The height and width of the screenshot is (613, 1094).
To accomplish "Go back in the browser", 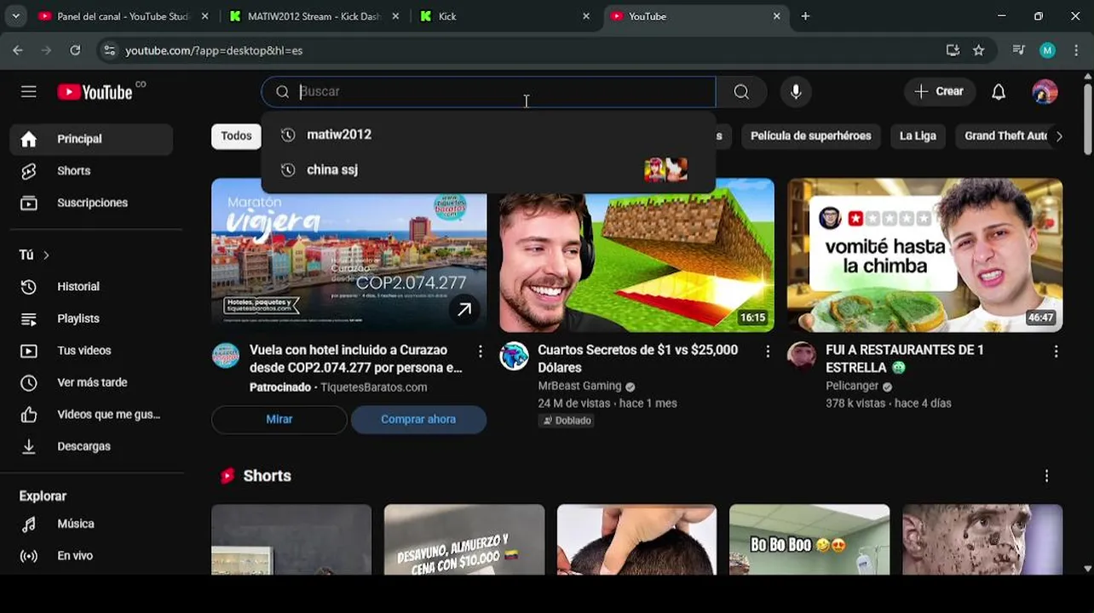I will click(18, 51).
